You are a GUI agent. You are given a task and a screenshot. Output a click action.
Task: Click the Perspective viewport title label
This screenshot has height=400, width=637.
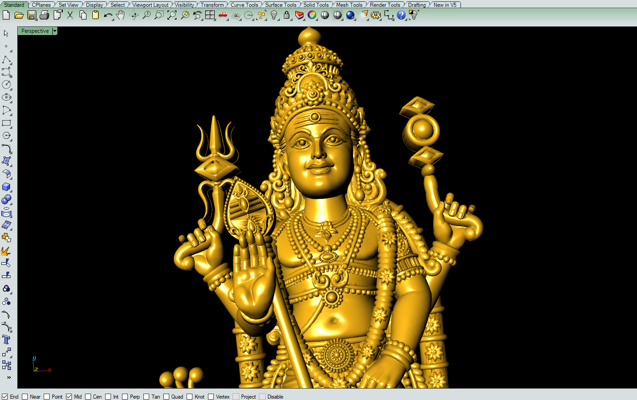point(35,31)
